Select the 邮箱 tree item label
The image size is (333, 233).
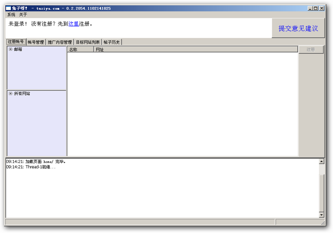tap(18, 49)
